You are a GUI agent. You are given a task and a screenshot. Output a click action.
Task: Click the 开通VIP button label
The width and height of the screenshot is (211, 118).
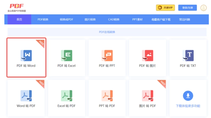coord(168,8)
